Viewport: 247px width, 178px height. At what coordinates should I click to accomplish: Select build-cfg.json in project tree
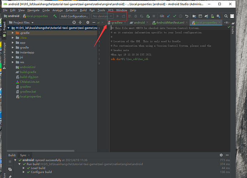[29, 77]
